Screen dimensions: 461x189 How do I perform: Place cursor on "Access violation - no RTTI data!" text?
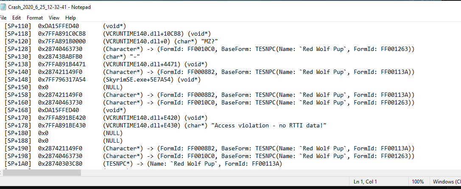click(x=271, y=125)
